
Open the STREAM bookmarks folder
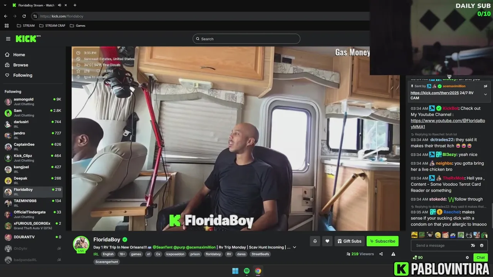click(x=26, y=25)
